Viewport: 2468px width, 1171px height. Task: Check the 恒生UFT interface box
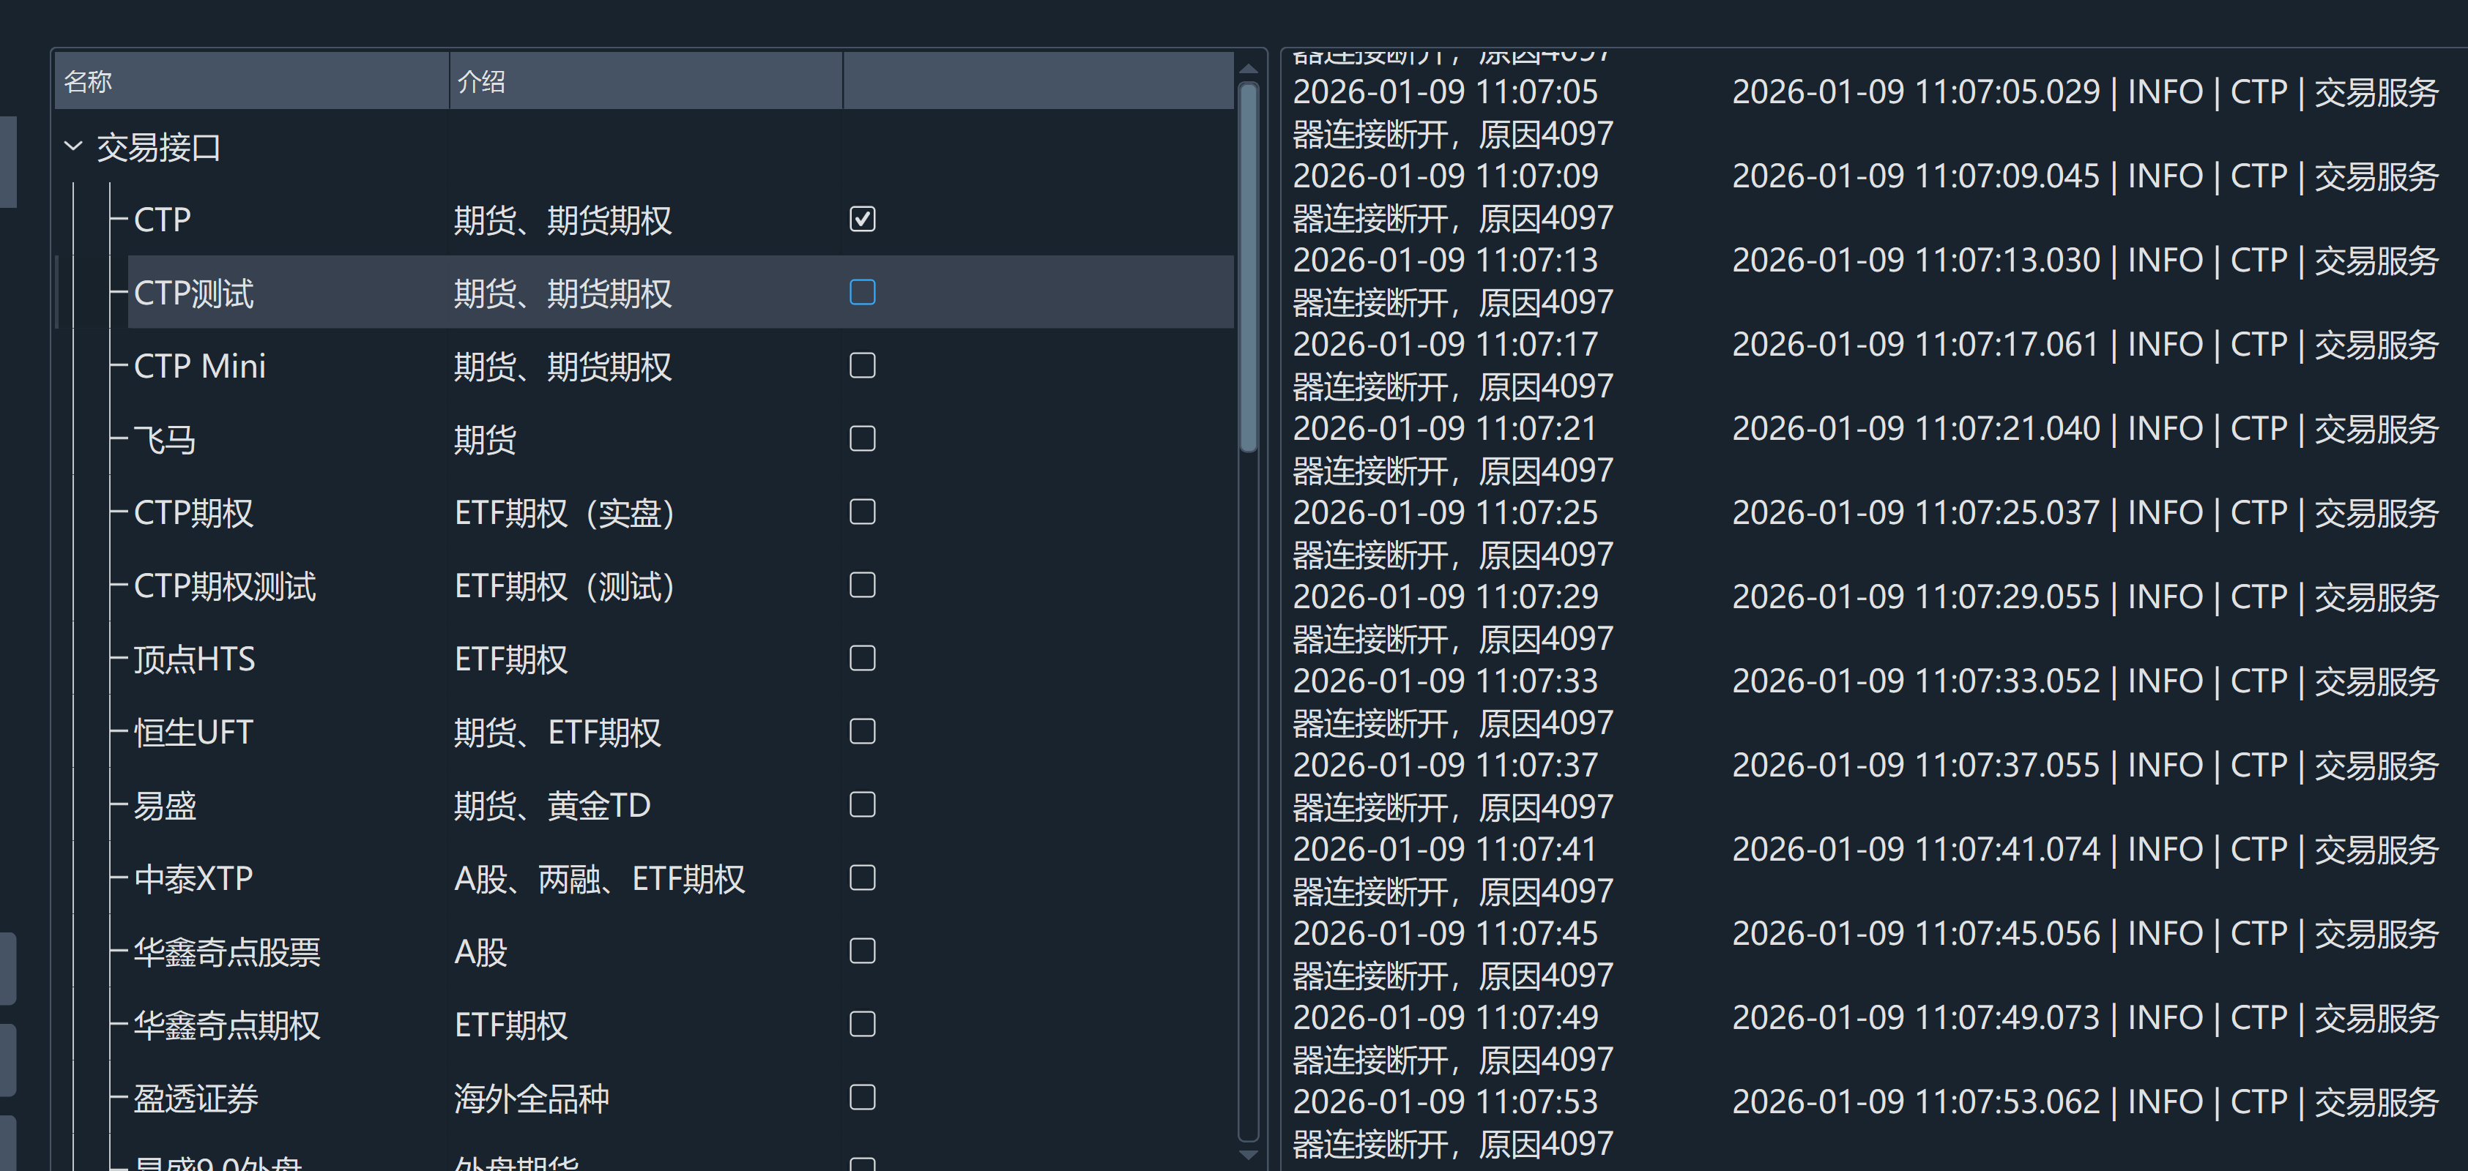point(862,732)
